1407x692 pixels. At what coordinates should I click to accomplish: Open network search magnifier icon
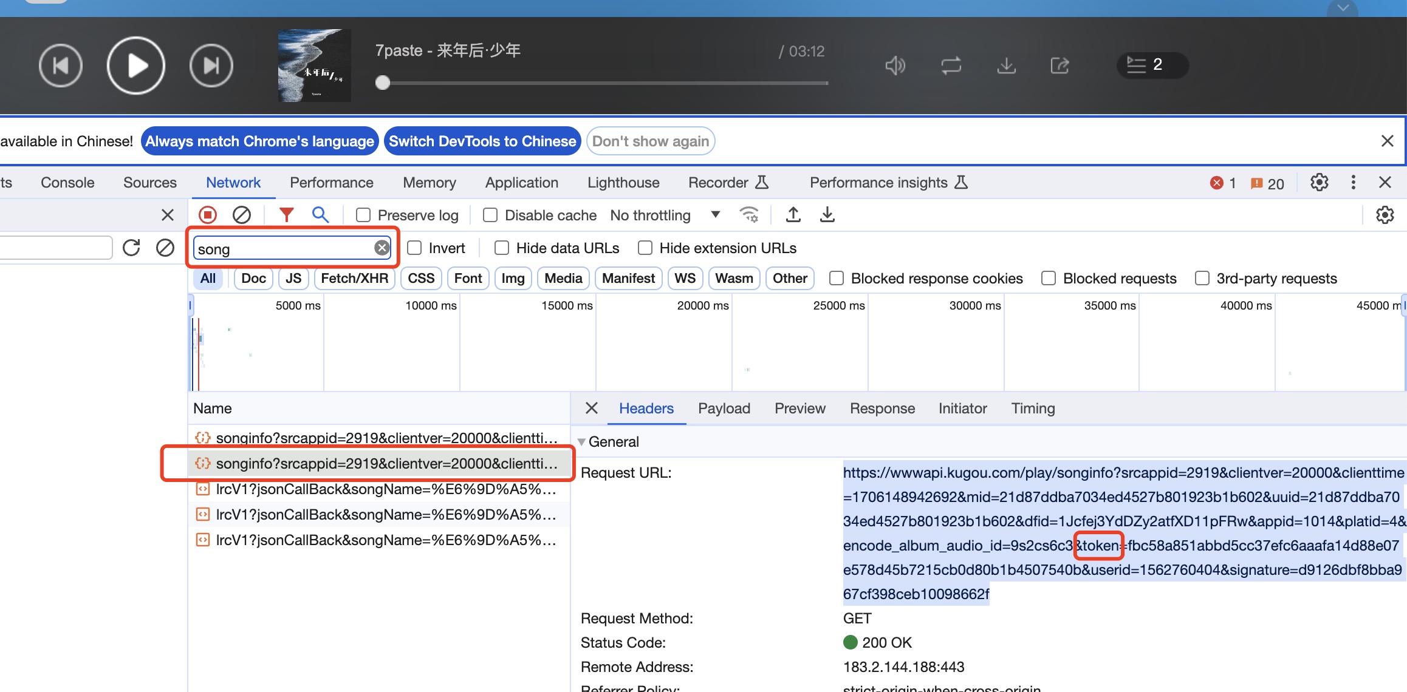[x=320, y=215]
